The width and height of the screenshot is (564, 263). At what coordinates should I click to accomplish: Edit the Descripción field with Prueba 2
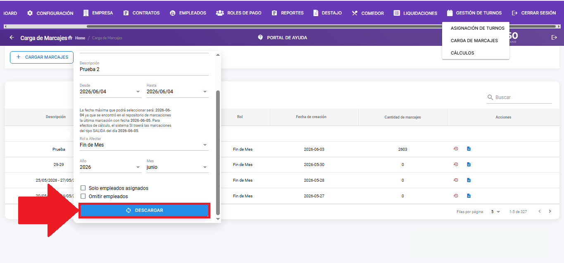click(144, 69)
